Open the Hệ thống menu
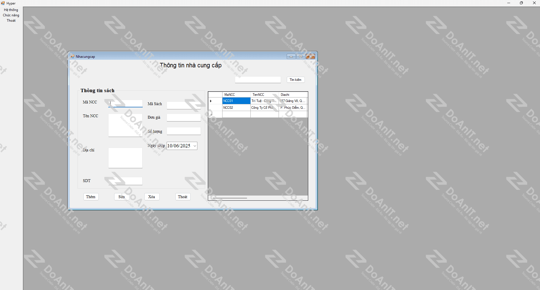Image resolution: width=540 pixels, height=290 pixels. (11, 10)
